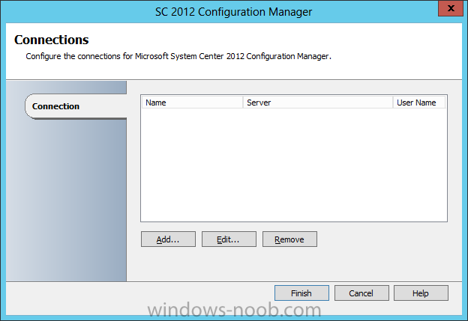This screenshot has height=321, width=468.
Task: Open Help for Connections
Action: [x=421, y=293]
